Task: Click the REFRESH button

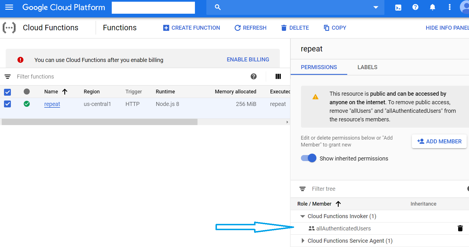Action: pyautogui.click(x=250, y=28)
